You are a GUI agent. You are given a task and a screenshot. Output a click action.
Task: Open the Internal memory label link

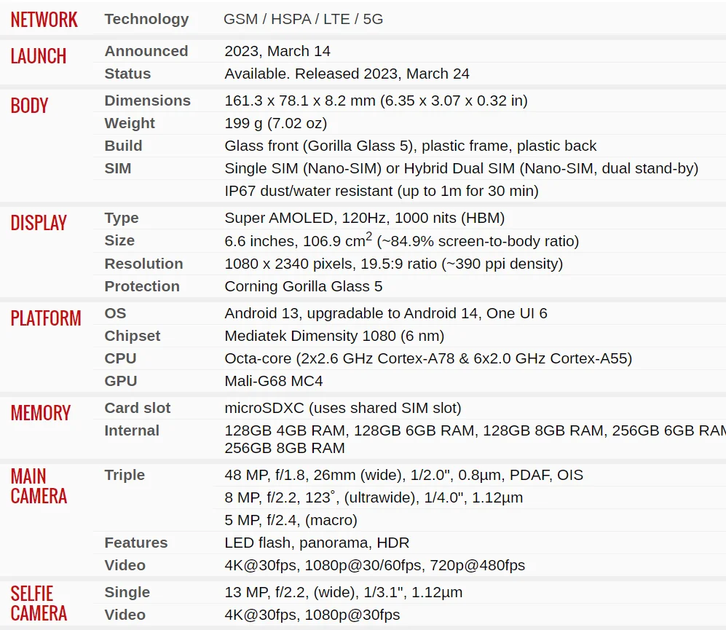click(132, 430)
